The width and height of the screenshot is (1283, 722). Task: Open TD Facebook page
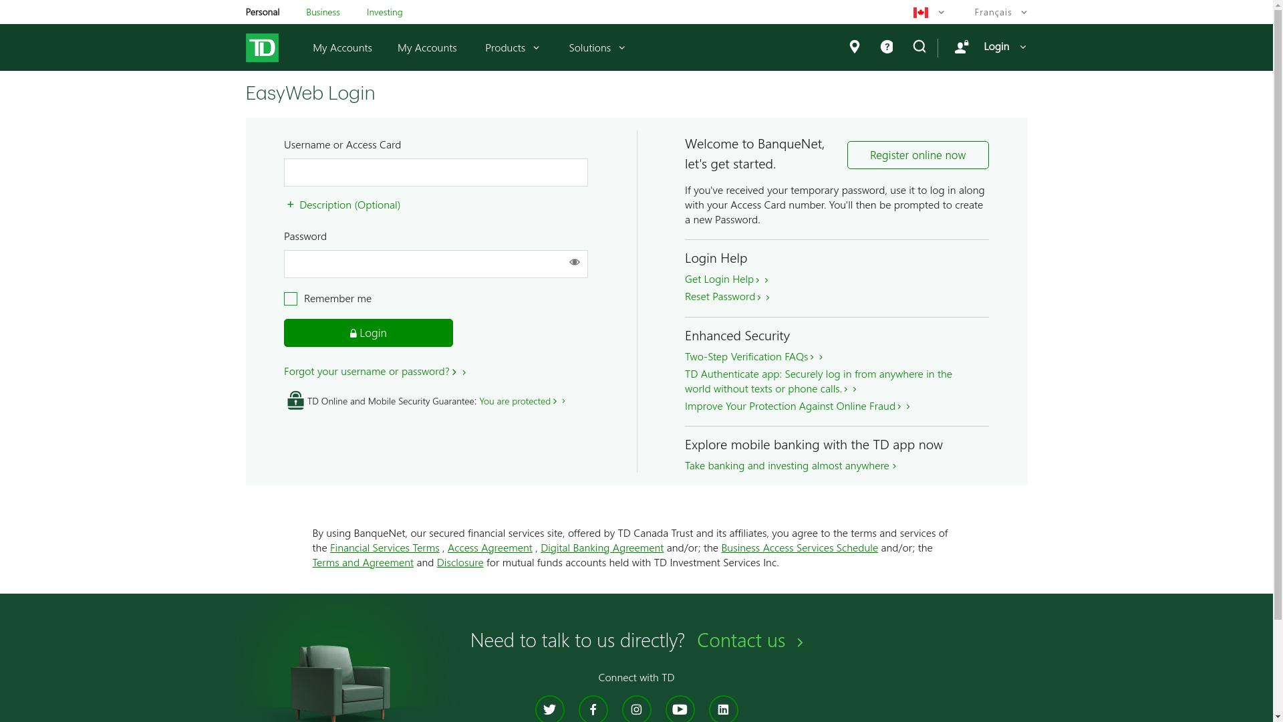point(593,709)
